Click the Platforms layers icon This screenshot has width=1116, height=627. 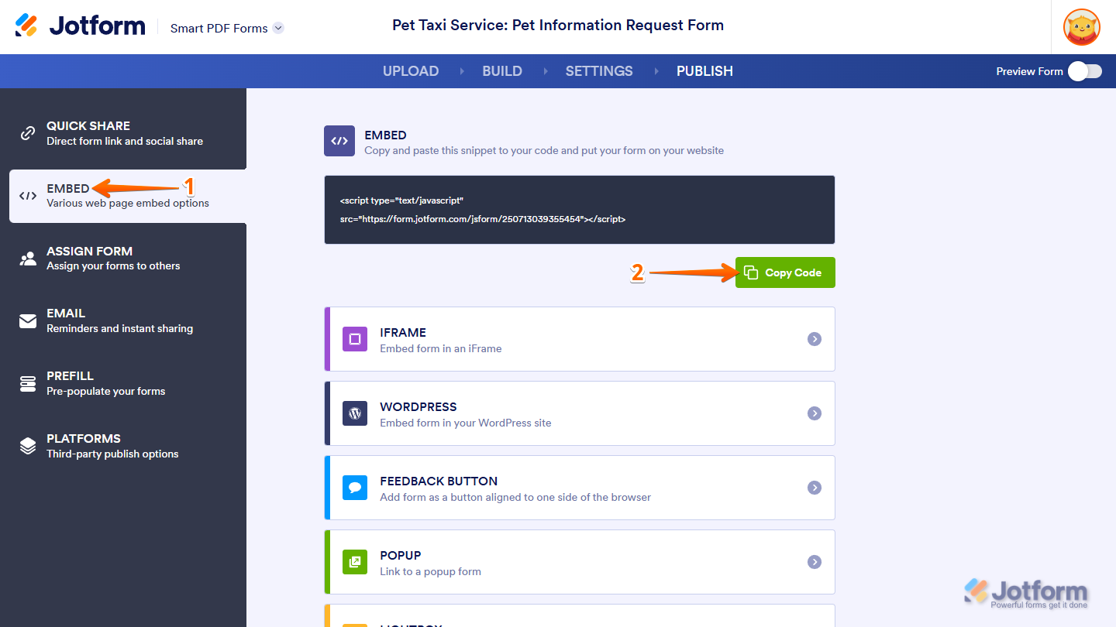coord(28,446)
